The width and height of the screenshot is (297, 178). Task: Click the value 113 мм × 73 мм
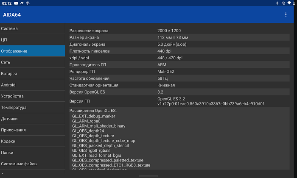(173, 37)
